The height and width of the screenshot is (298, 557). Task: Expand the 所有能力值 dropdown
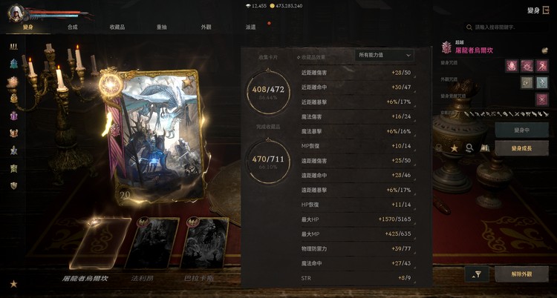coord(385,56)
